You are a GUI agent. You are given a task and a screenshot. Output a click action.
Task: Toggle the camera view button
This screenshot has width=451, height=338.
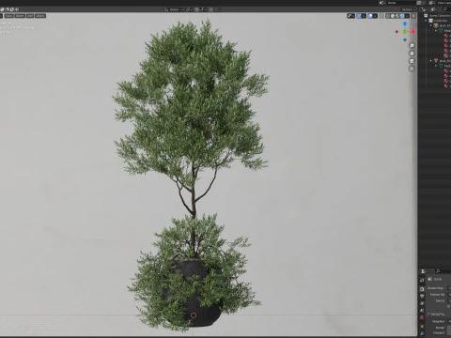pyautogui.click(x=412, y=61)
